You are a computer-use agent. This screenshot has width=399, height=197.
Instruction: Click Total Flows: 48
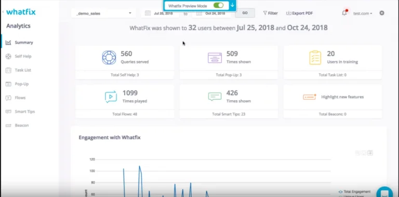click(125, 114)
